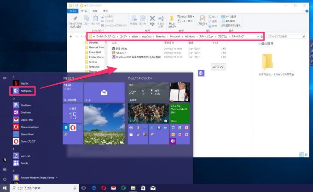Click the microphone icon in search box
The height and width of the screenshot is (192, 313).
(x=75, y=188)
